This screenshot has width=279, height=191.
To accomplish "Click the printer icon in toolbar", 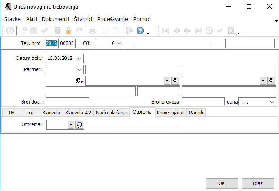I will [92, 31].
